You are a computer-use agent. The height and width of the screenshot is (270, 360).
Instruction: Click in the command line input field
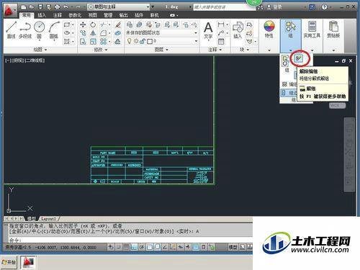(x=130, y=240)
